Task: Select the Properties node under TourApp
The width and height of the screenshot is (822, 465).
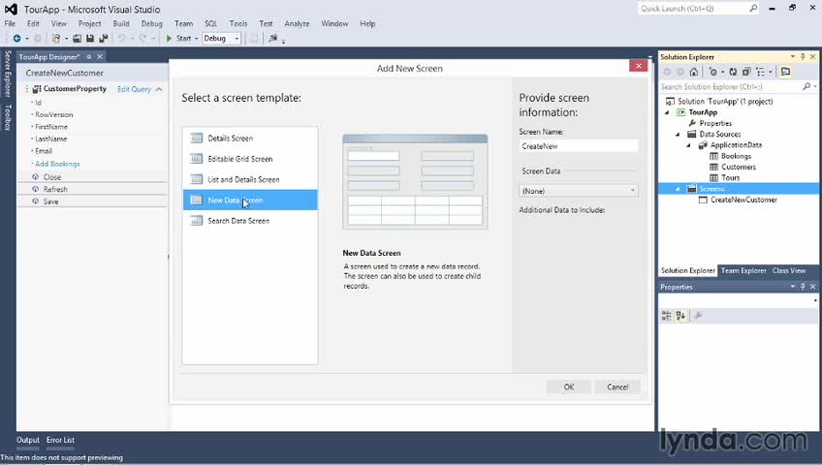Action: pos(715,124)
